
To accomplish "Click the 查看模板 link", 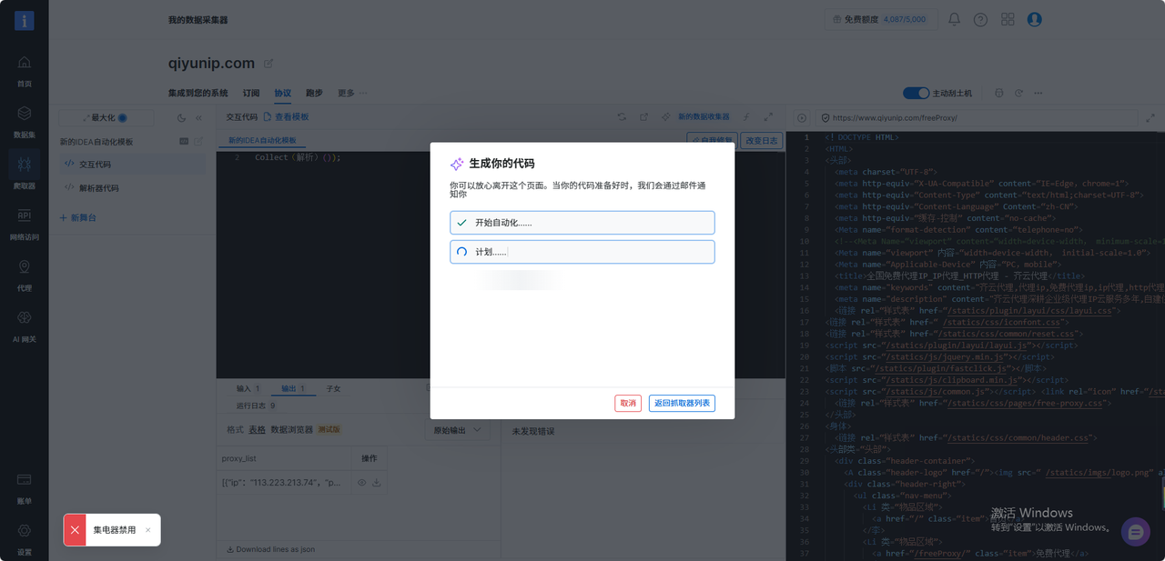I will pos(287,117).
